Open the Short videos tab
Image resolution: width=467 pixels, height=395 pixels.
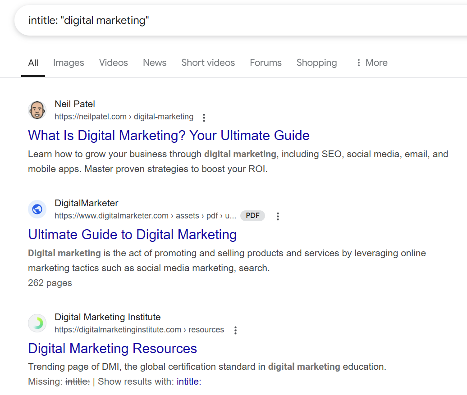pos(208,63)
